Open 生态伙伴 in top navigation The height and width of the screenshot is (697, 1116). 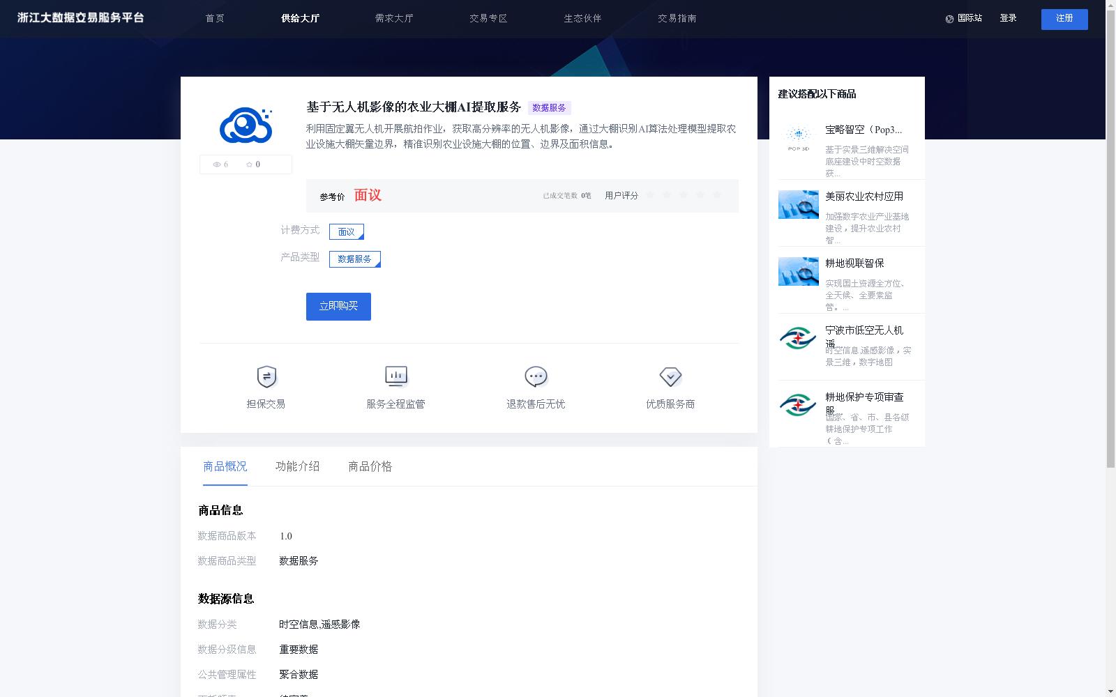pyautogui.click(x=582, y=19)
